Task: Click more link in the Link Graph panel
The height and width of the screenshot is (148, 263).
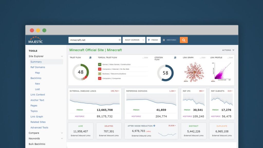Action: [203, 58]
